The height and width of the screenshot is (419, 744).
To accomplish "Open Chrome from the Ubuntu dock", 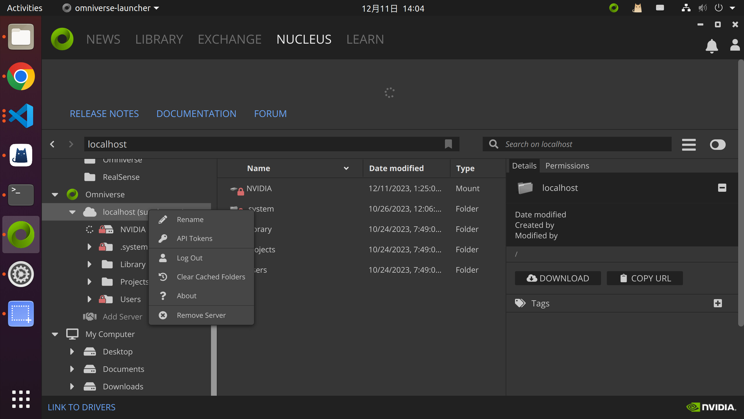I will 21,76.
